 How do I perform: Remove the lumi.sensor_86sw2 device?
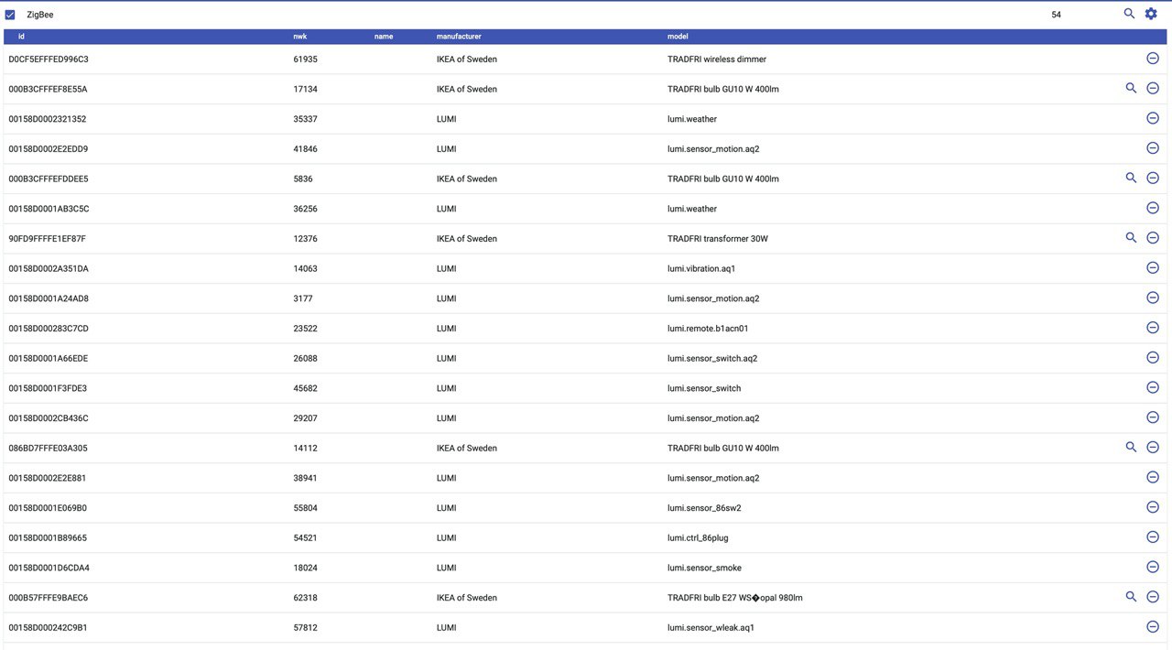point(1153,506)
